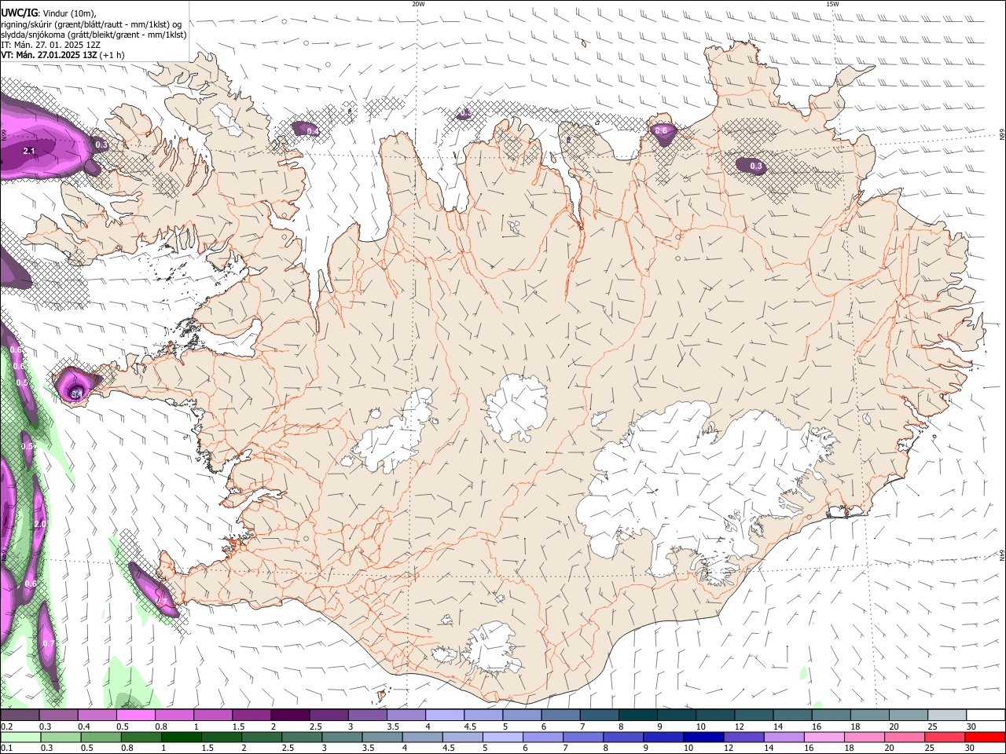Click the 20W longitude label
This screenshot has width=1006, height=754.
coord(418,4)
